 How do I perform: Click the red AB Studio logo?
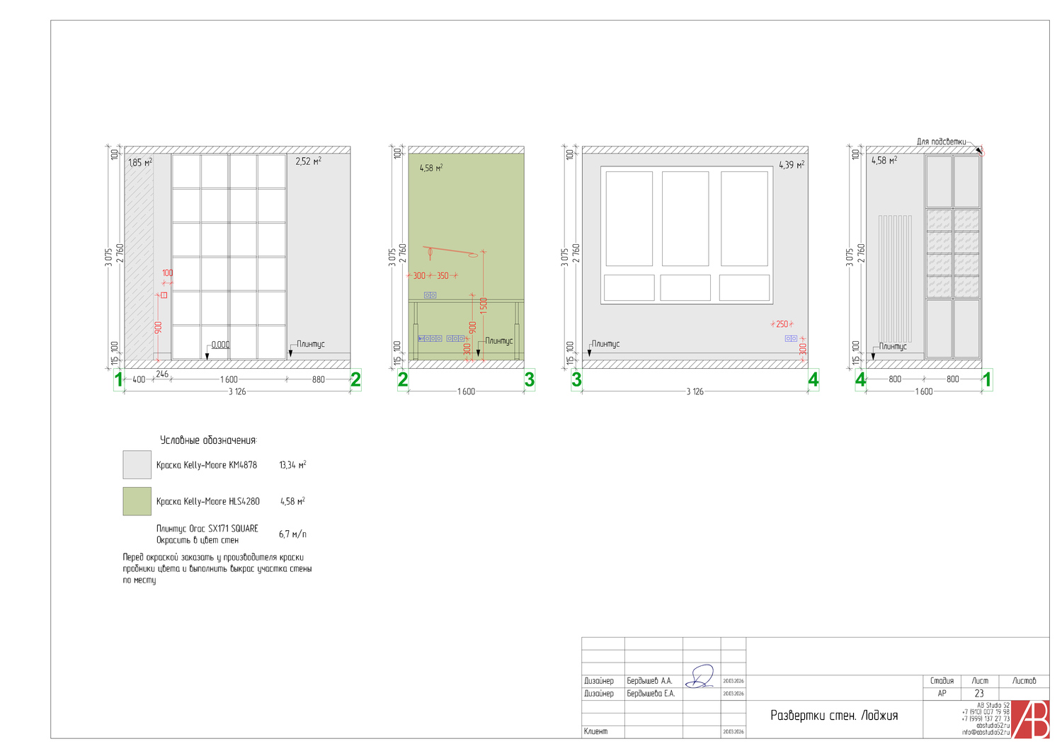click(x=1030, y=719)
